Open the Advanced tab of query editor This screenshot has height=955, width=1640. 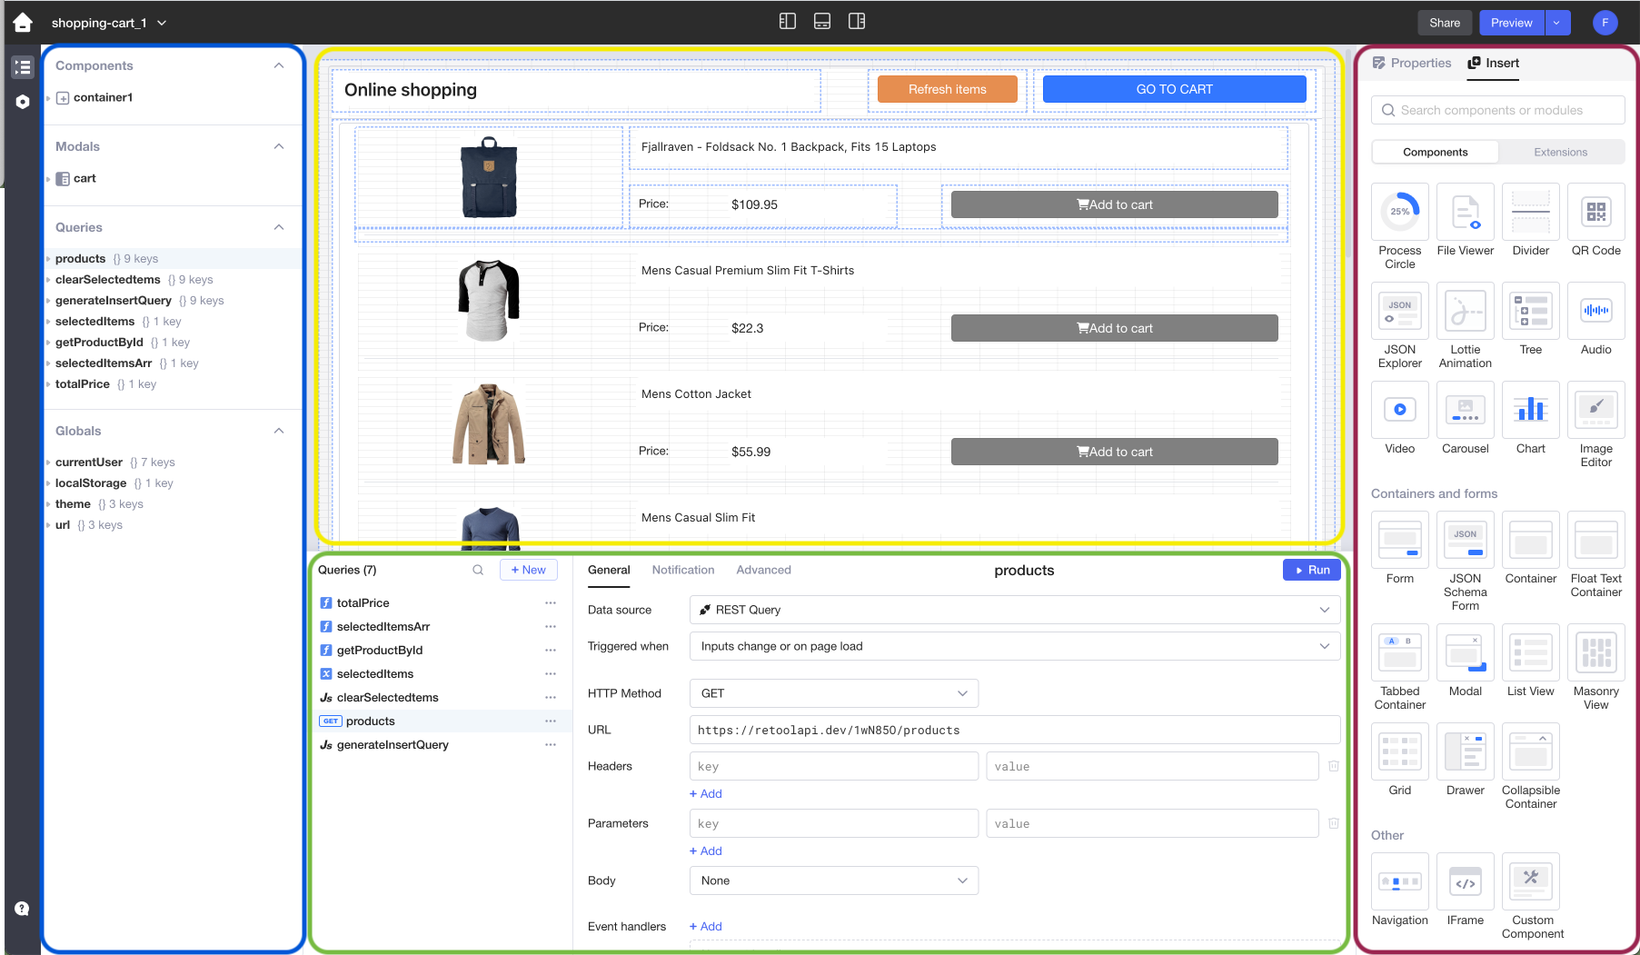pos(763,571)
